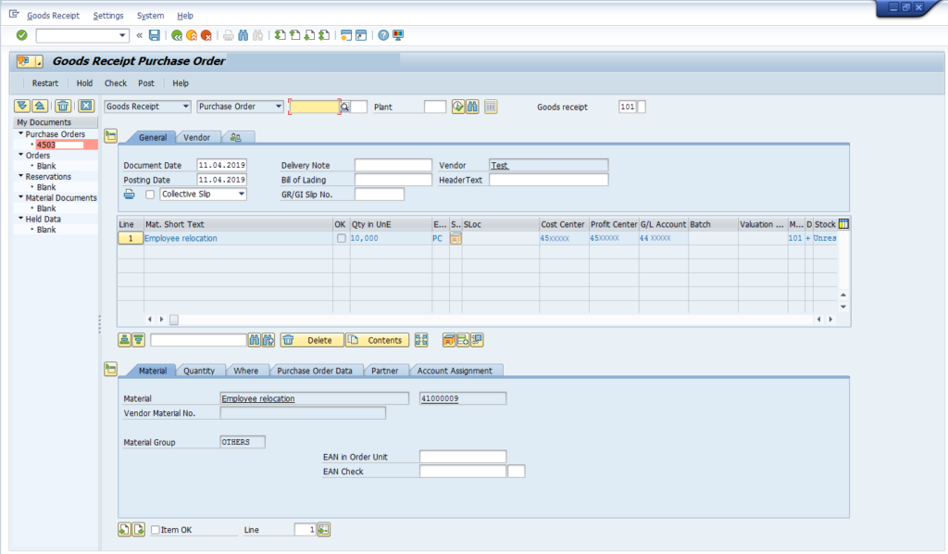Click the Find next binoculars below table
Image resolution: width=948 pixels, height=554 pixels.
click(268, 340)
